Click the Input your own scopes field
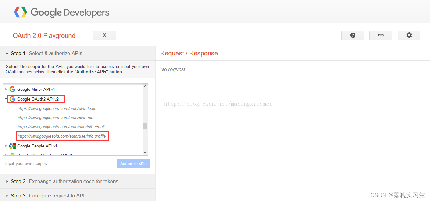This screenshot has width=430, height=201. (x=57, y=164)
